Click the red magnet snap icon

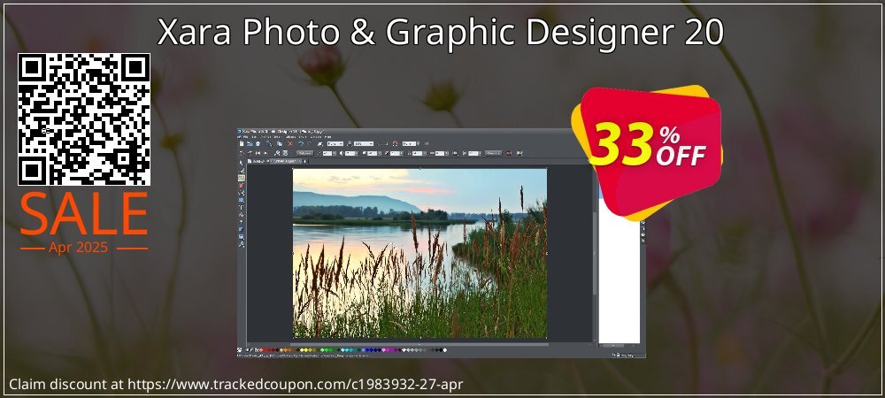click(x=395, y=144)
